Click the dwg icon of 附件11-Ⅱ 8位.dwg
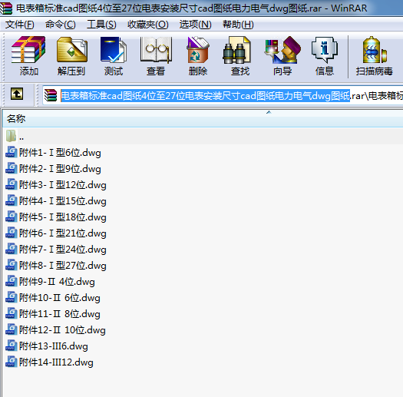The image size is (403, 397). tap(11, 313)
